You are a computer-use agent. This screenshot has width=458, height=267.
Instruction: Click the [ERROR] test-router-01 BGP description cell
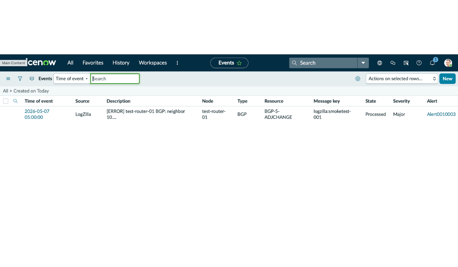pos(146,114)
